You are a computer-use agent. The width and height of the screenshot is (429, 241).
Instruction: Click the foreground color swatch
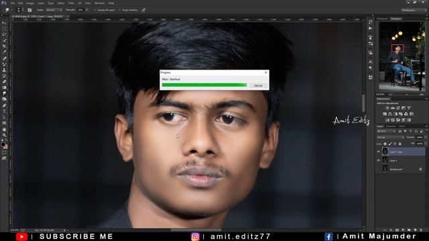(3, 144)
